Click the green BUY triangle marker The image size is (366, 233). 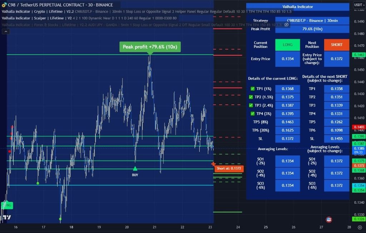click(x=135, y=169)
